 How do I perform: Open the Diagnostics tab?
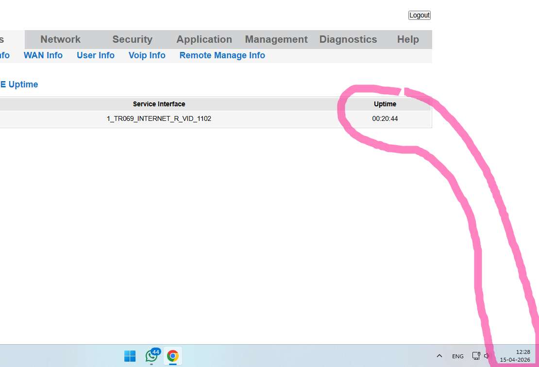348,39
